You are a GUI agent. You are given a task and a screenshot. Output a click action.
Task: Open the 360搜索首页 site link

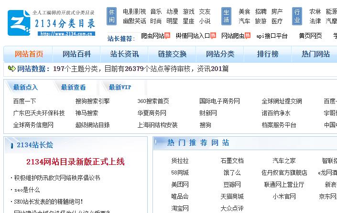pyautogui.click(x=153, y=101)
